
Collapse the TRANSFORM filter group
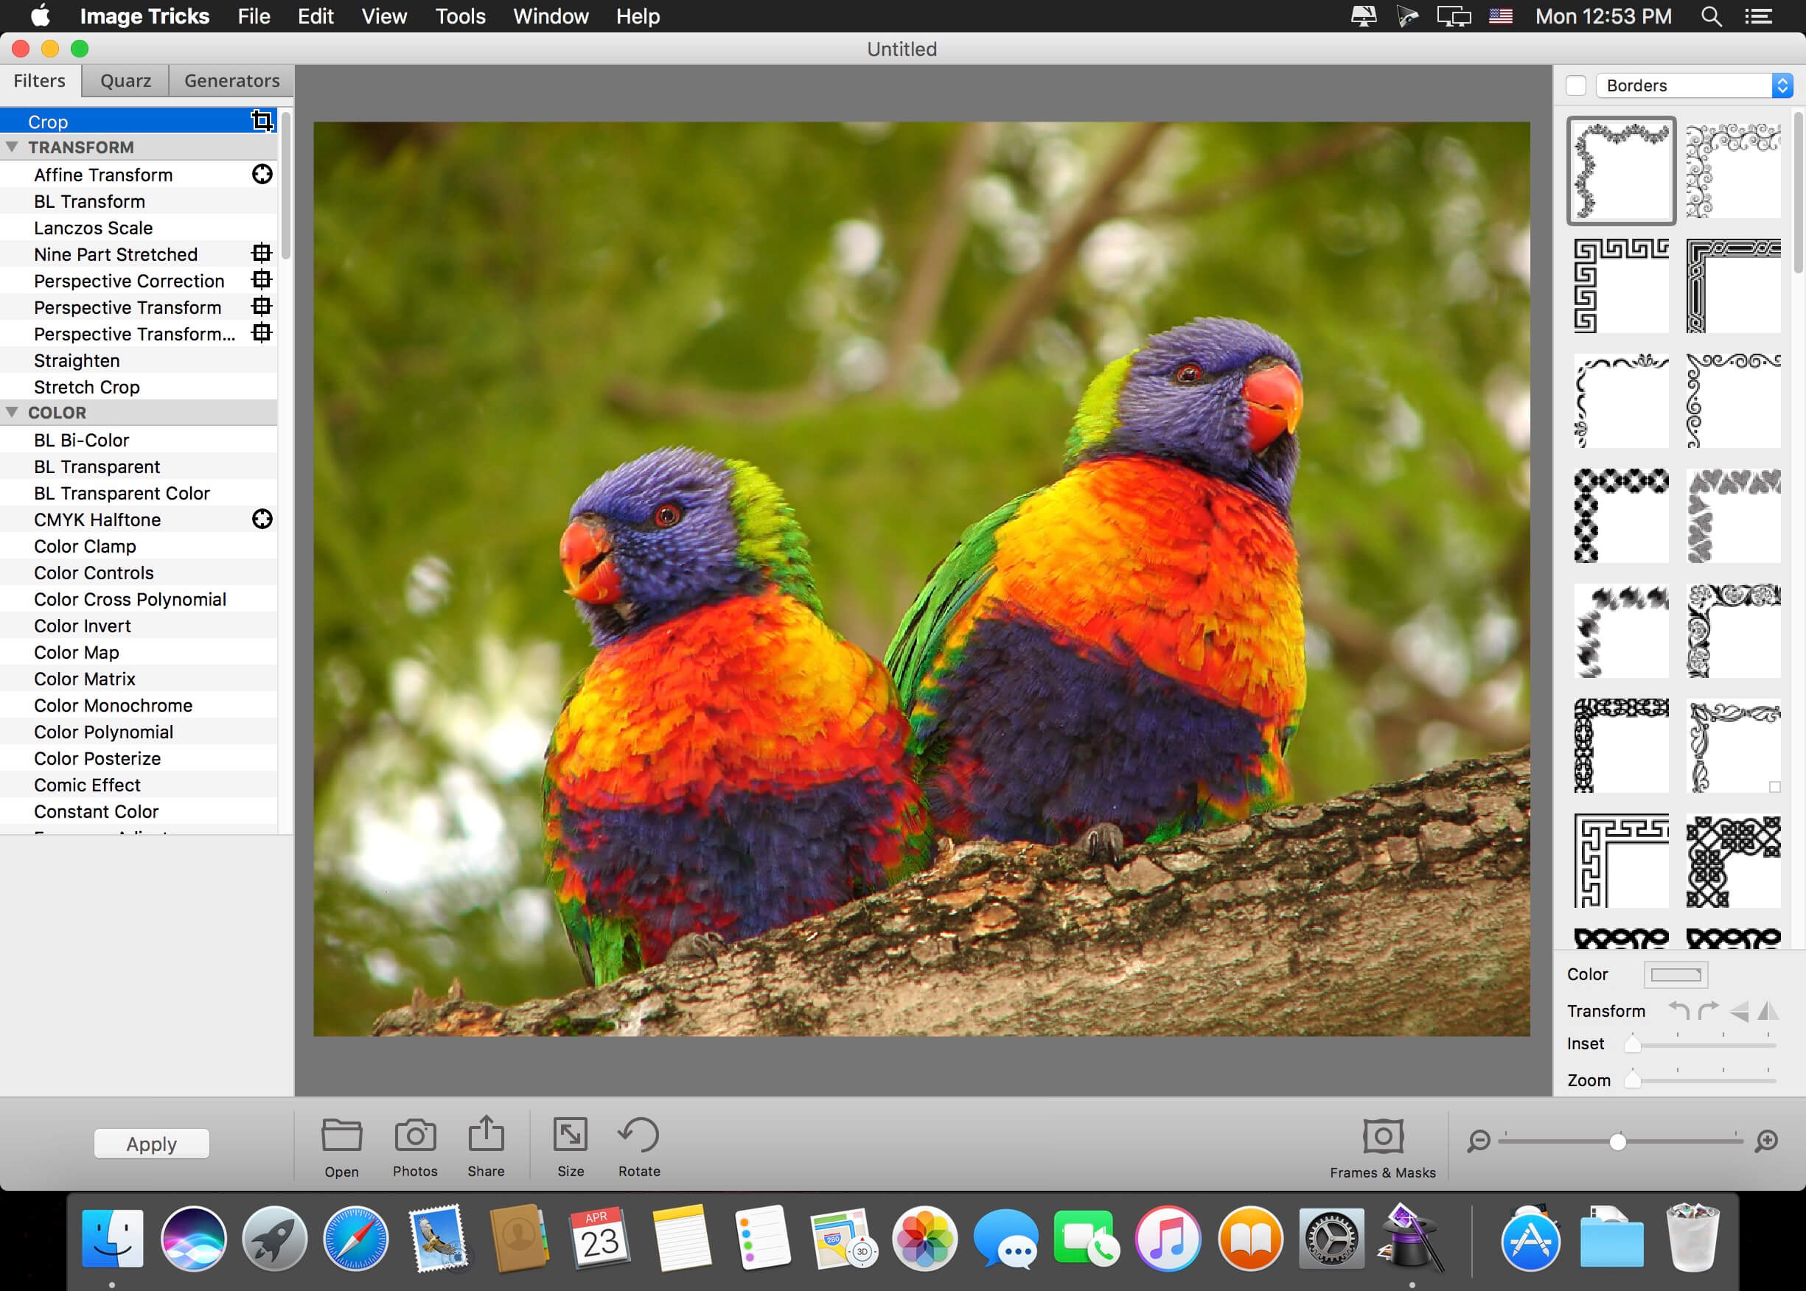tap(12, 147)
